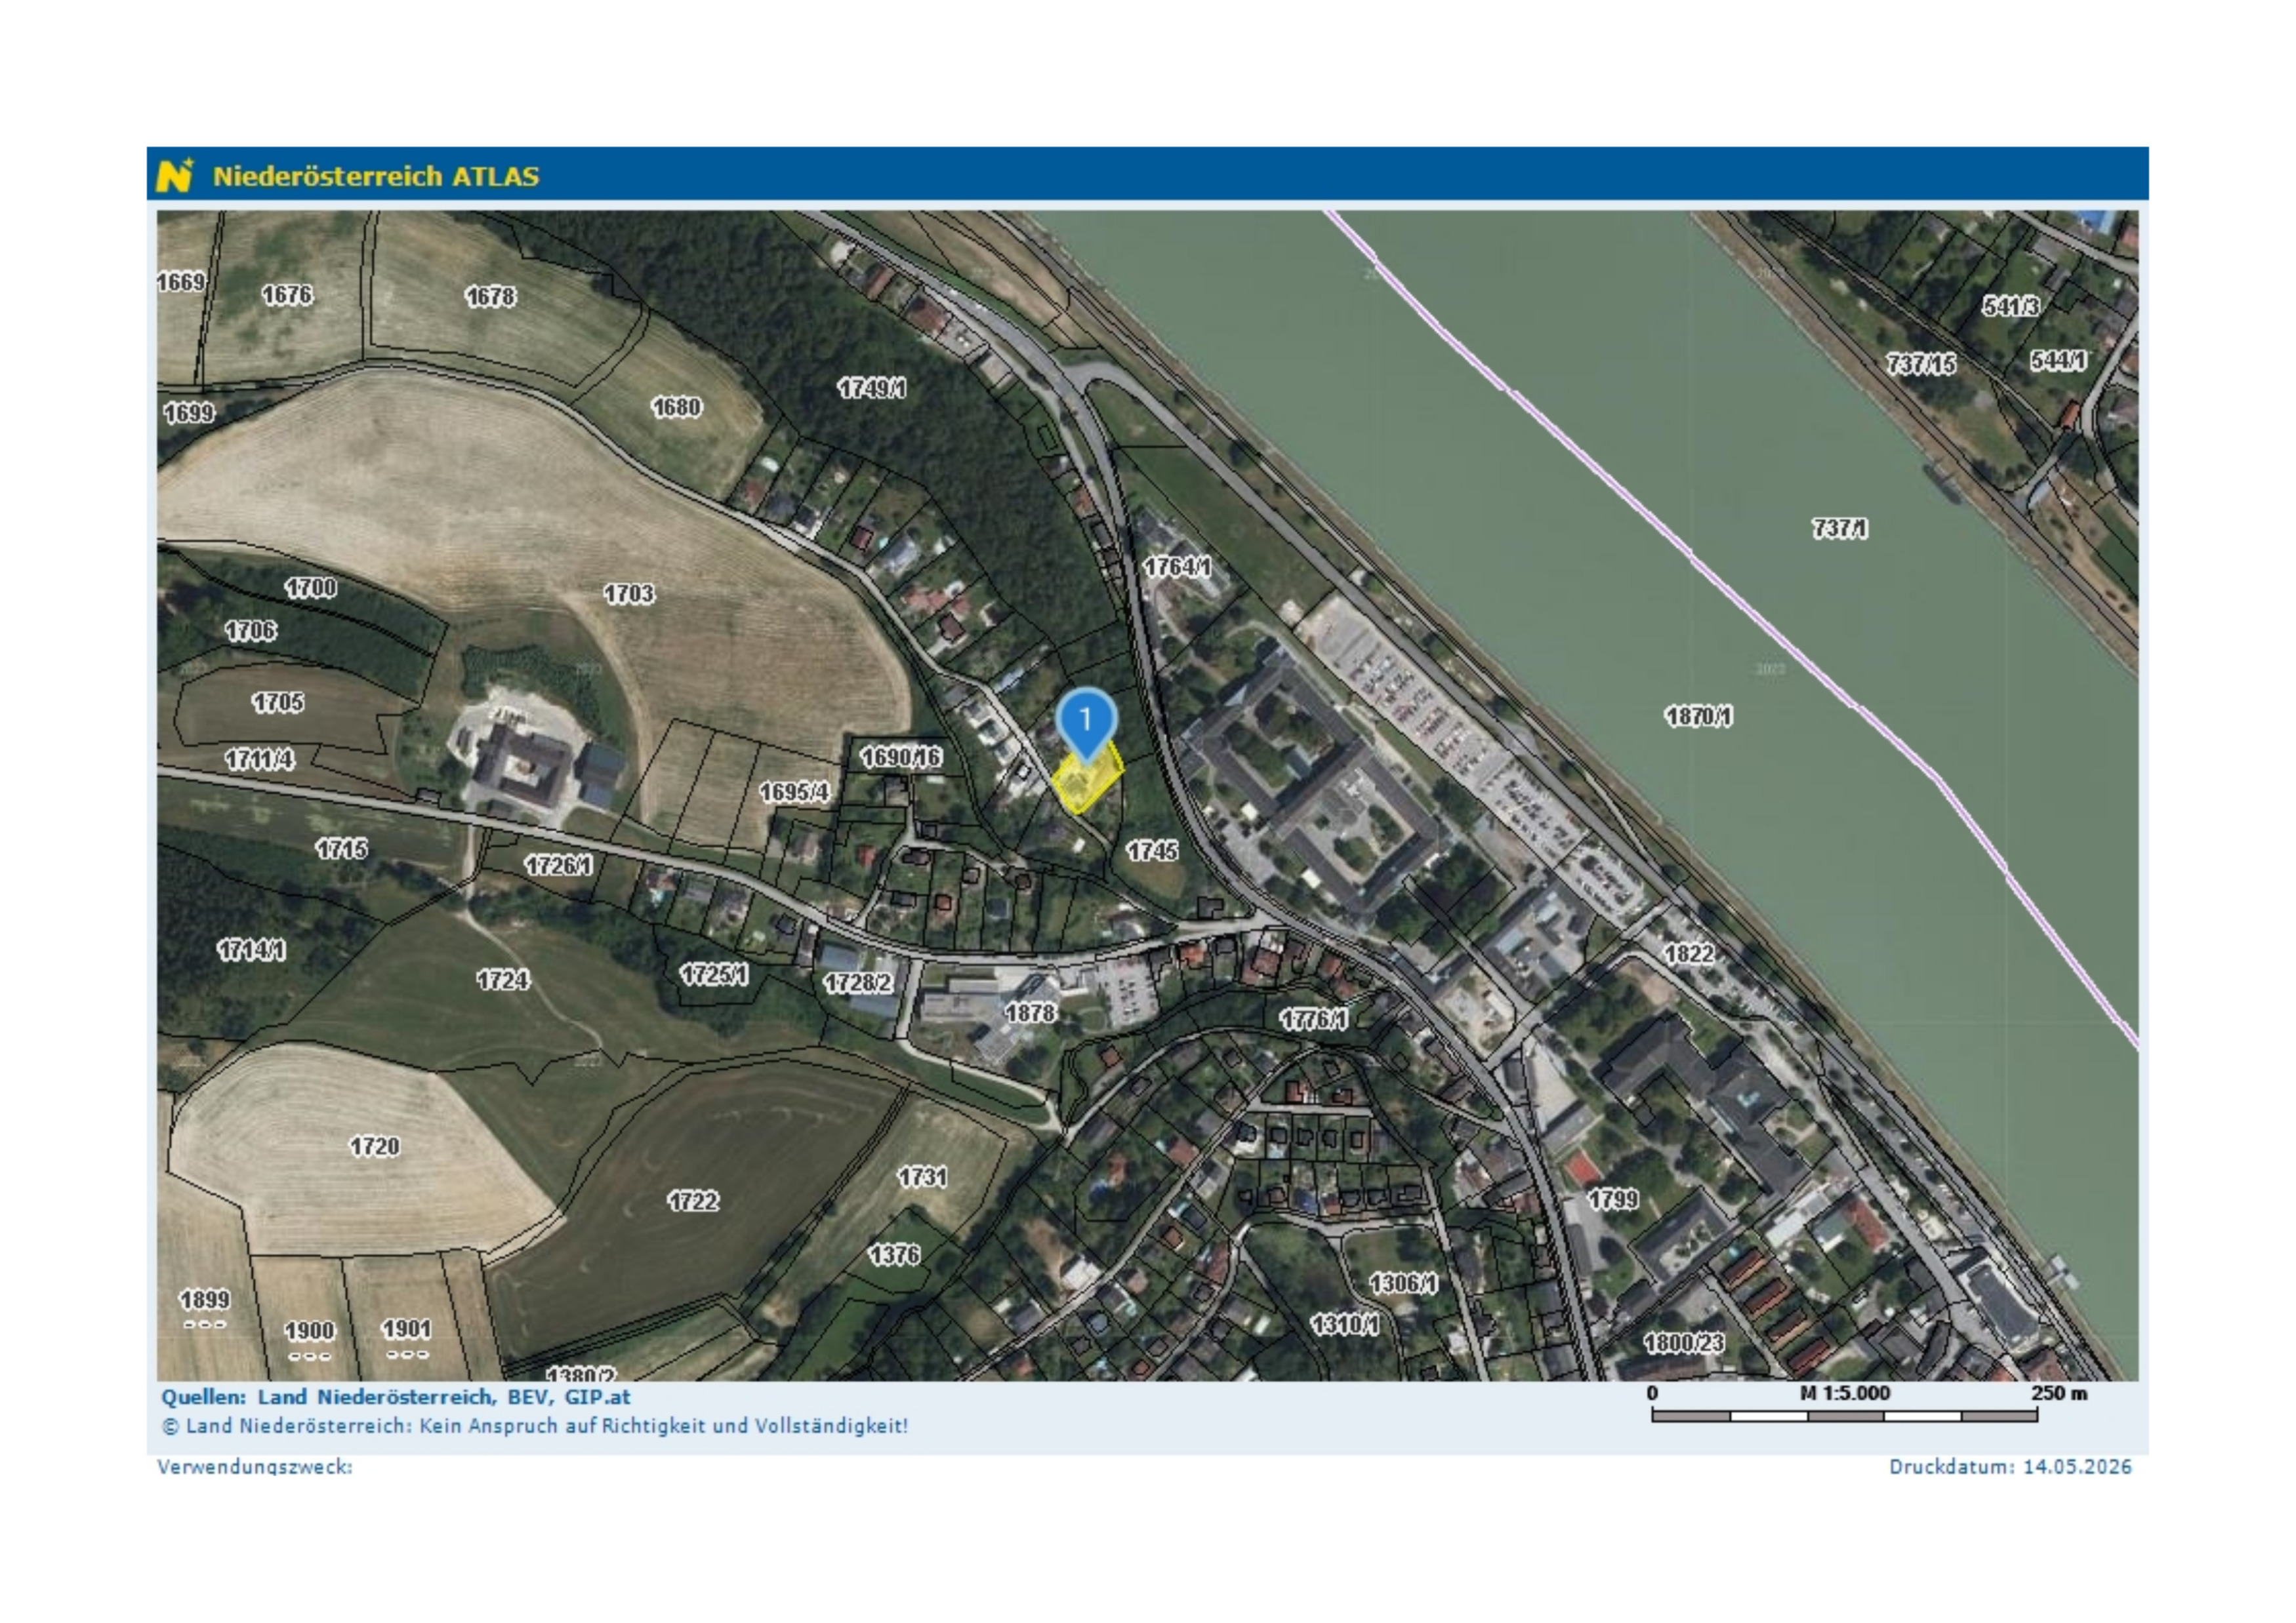This screenshot has width=2296, height=1623.
Task: Select parcel label 1799
Action: [1613, 1198]
